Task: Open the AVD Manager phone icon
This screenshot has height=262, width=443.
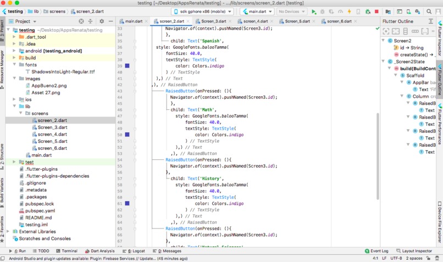Action: click(408, 12)
